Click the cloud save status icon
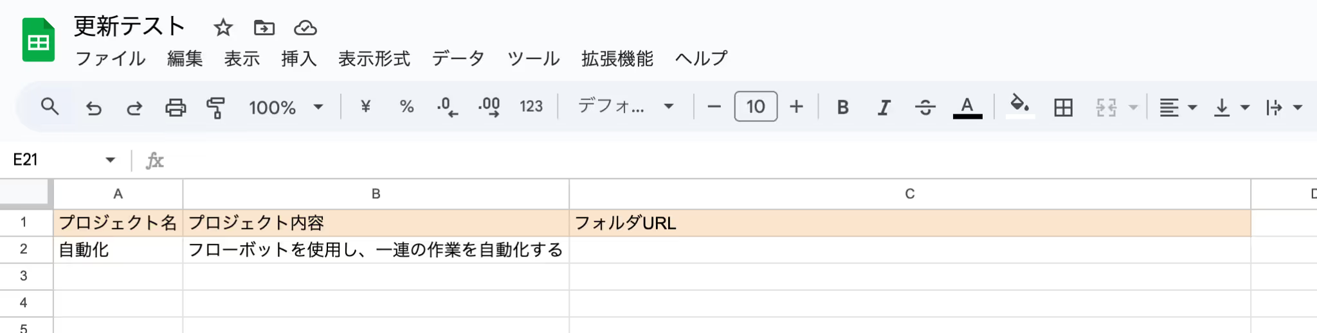The height and width of the screenshot is (333, 1317). pyautogui.click(x=305, y=28)
